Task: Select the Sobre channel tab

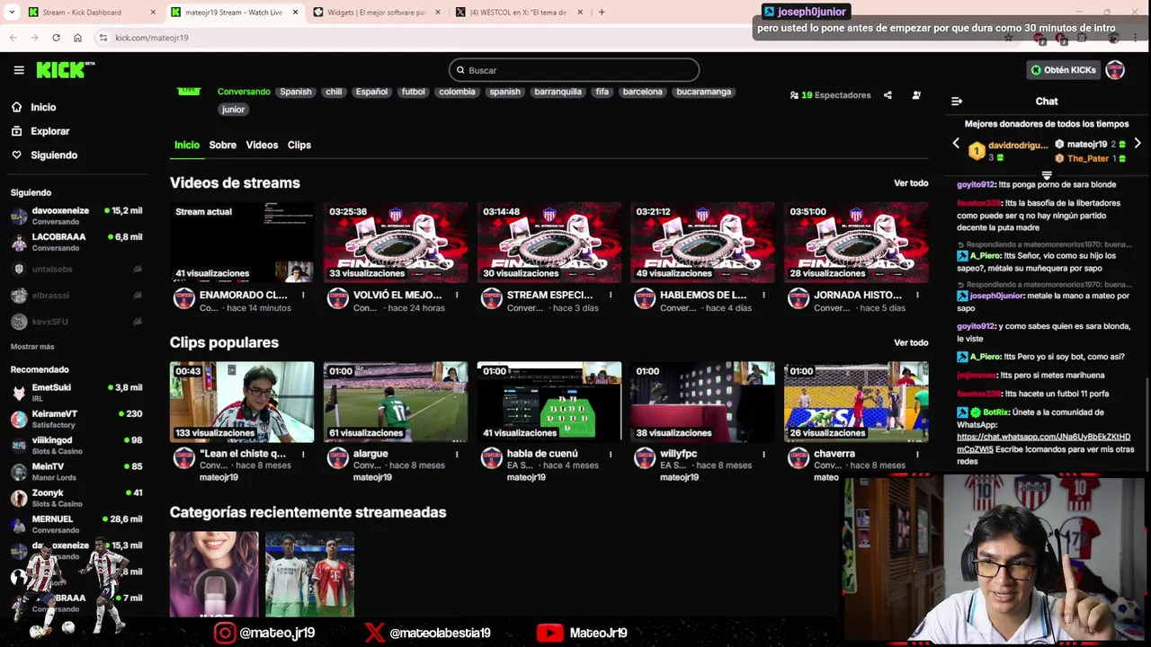Action: (x=223, y=145)
